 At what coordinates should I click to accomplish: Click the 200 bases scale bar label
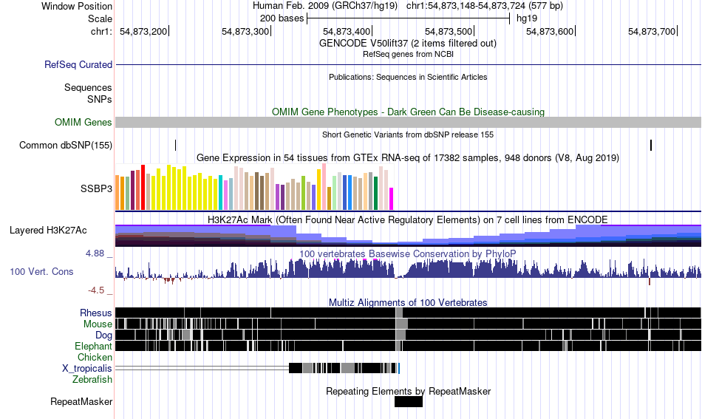pos(282,18)
